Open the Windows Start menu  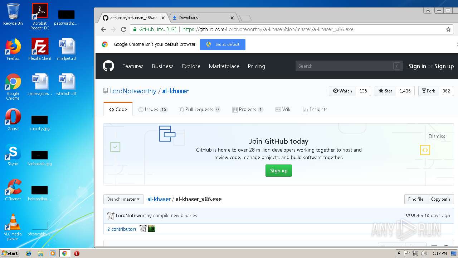pyautogui.click(x=10, y=253)
